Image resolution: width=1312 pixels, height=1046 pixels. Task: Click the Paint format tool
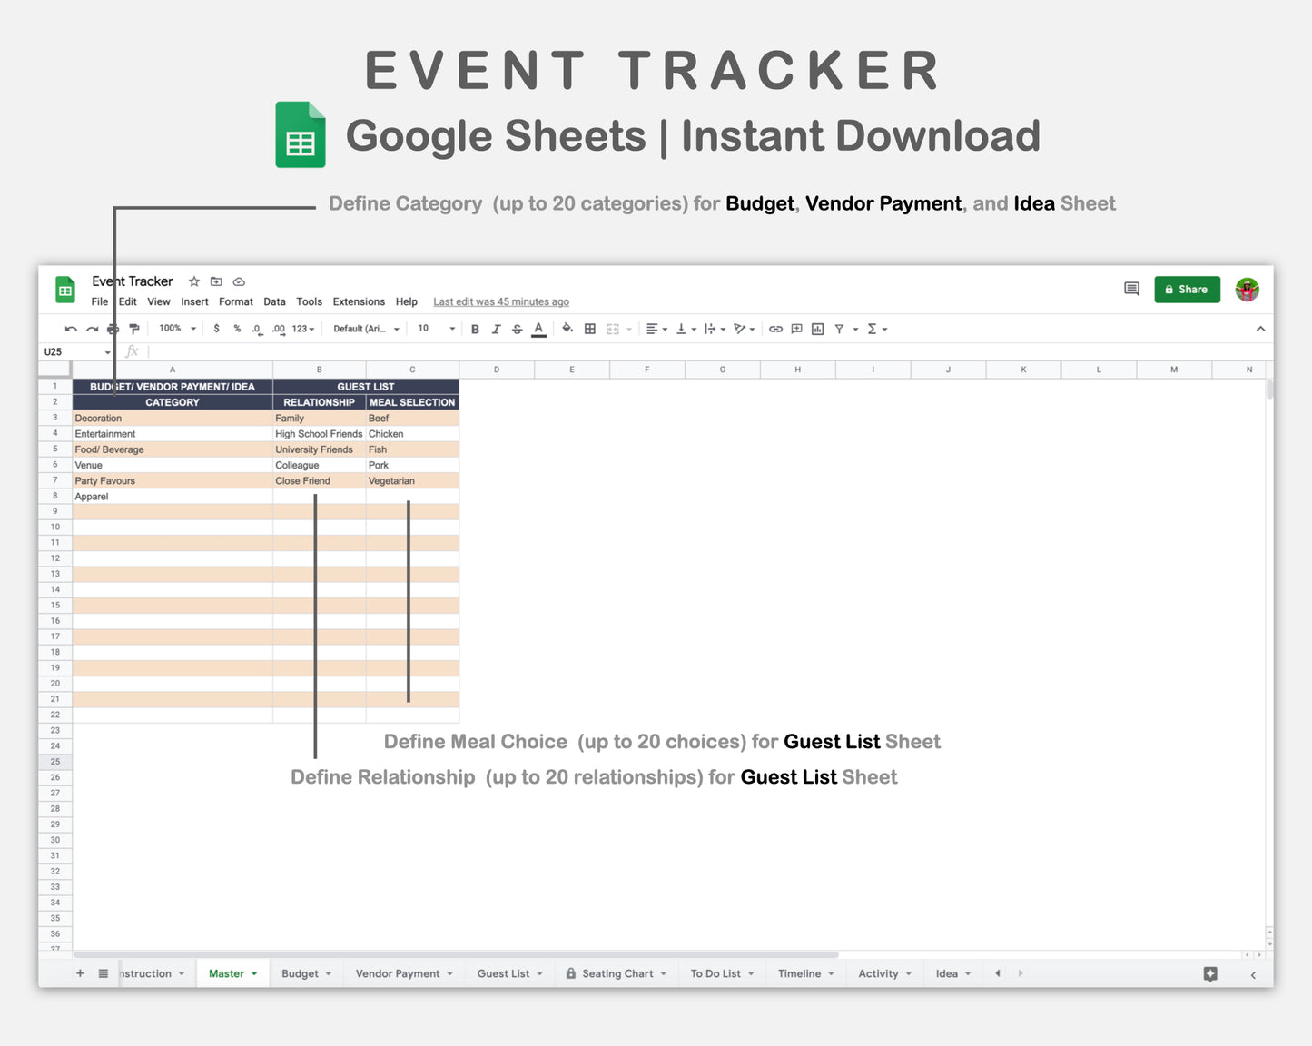(134, 328)
